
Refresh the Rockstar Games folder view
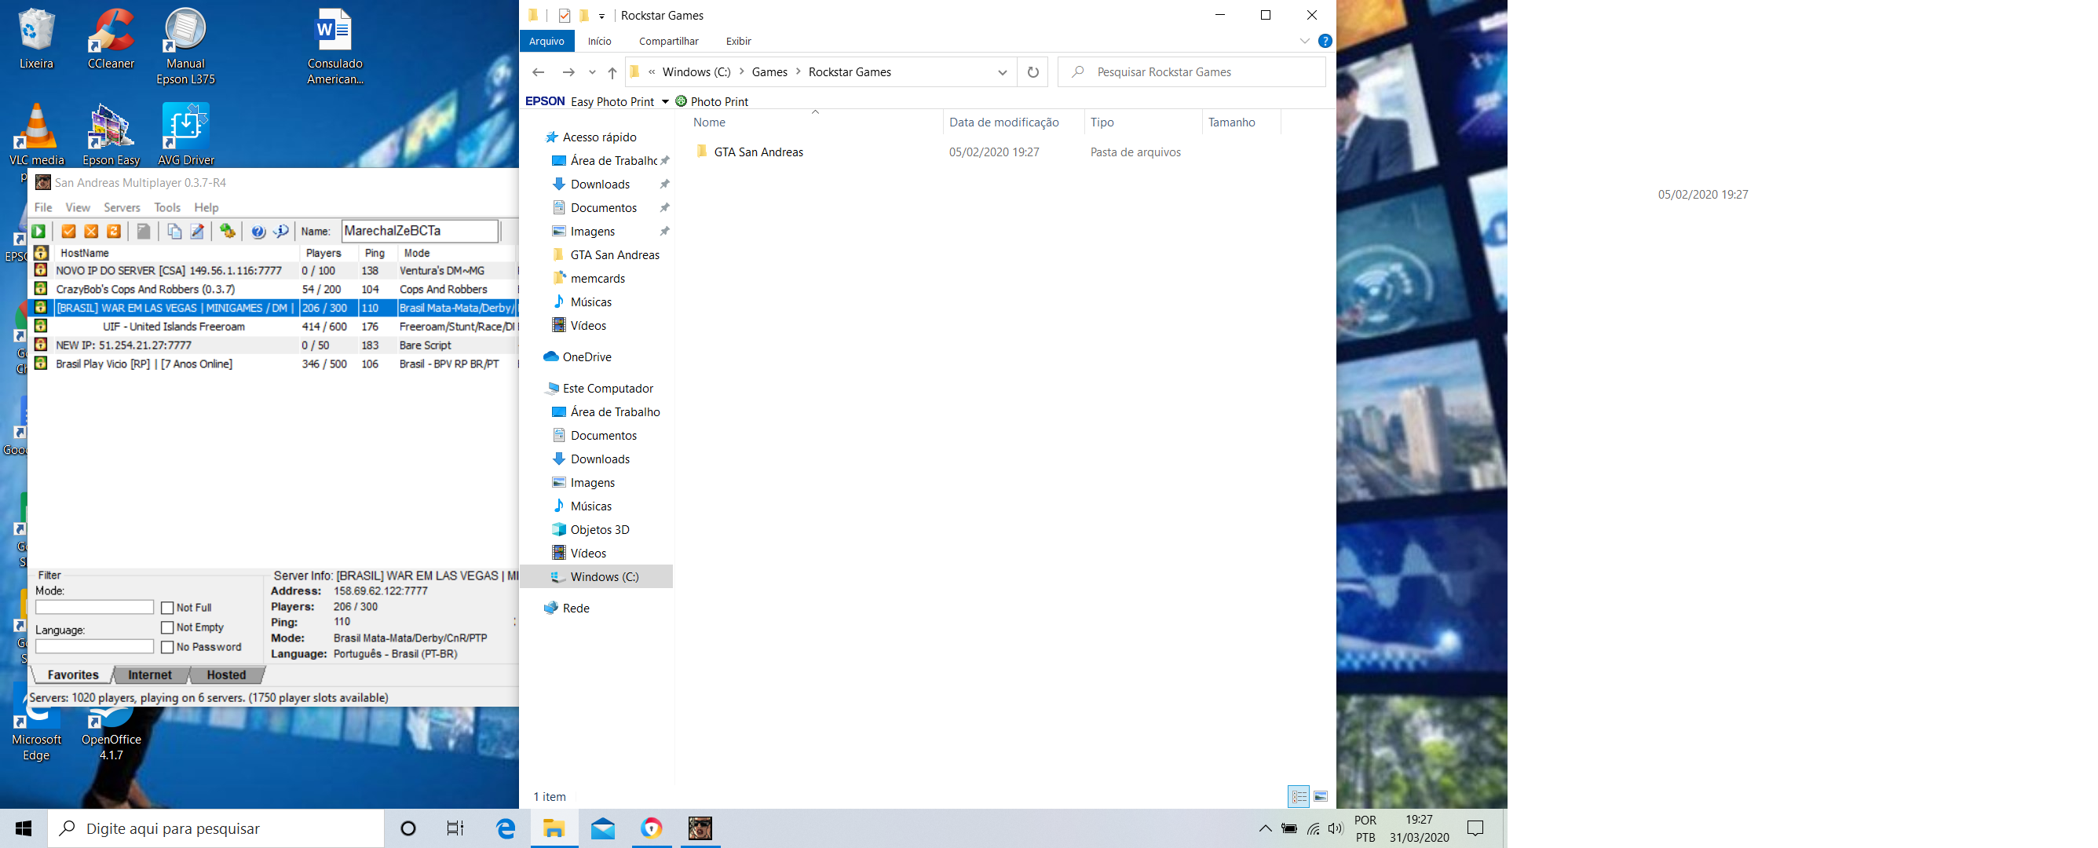click(x=1033, y=72)
